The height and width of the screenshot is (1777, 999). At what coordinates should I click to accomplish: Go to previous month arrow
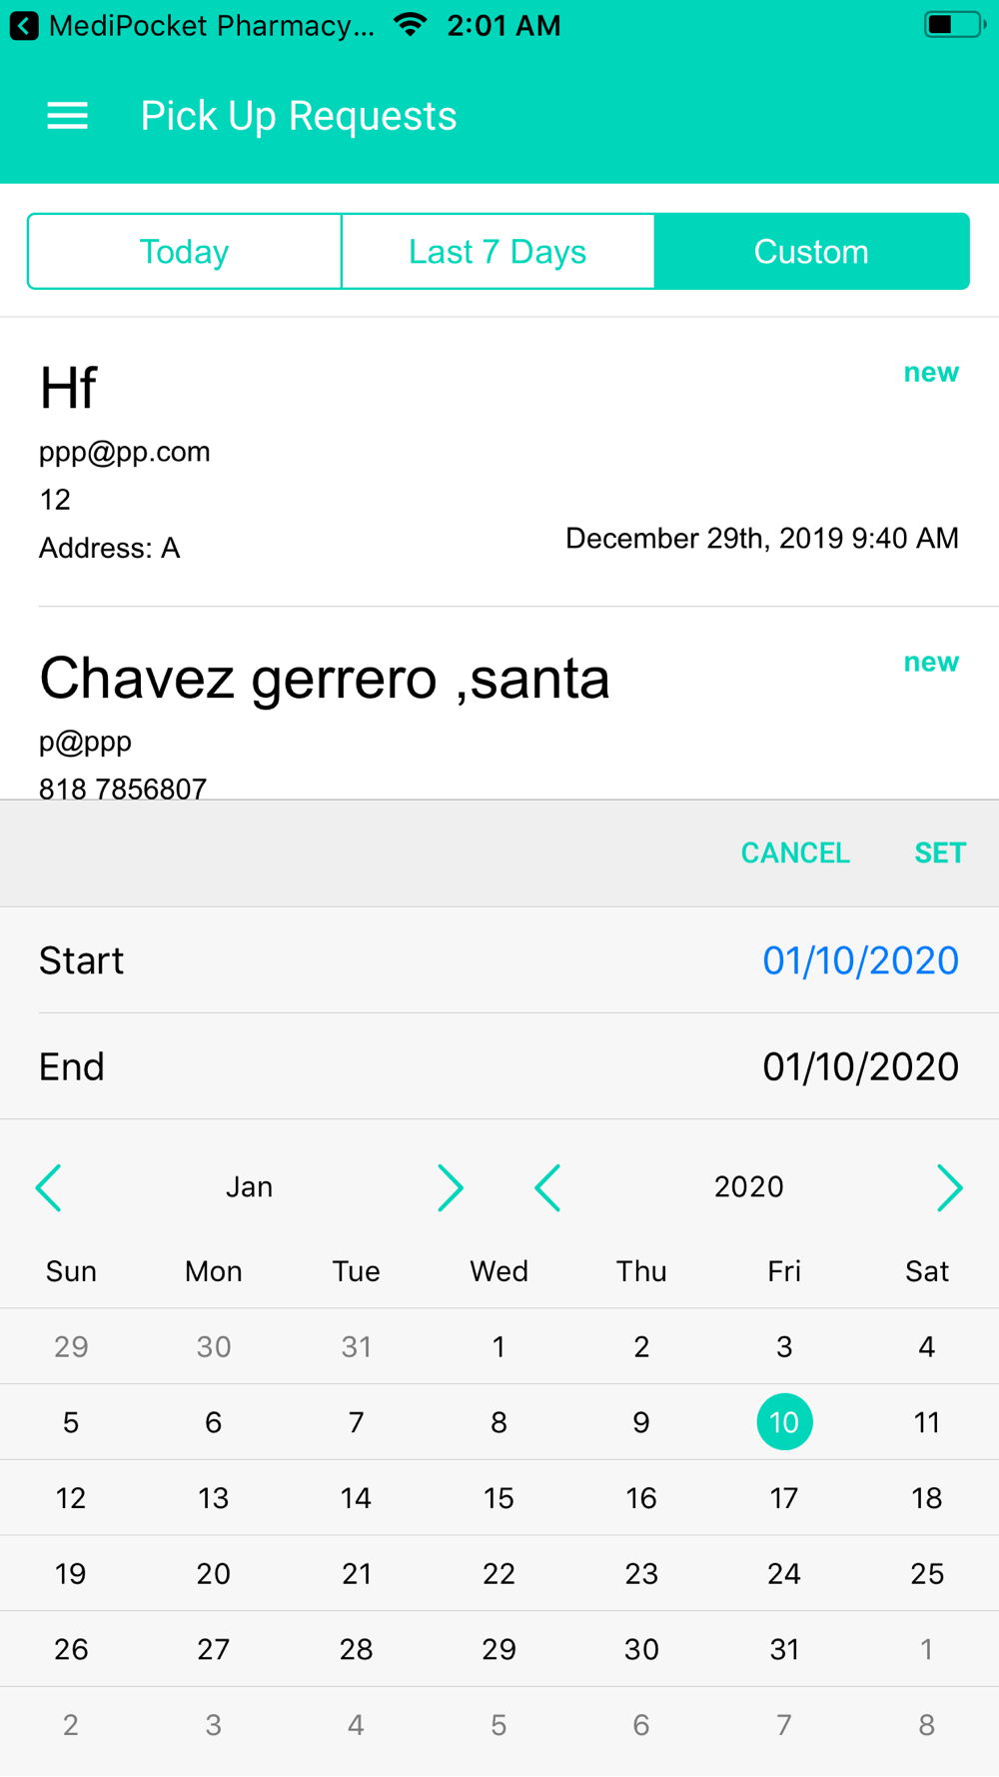point(49,1187)
